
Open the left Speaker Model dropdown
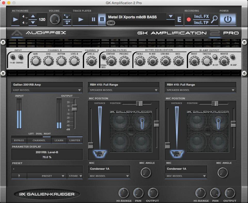[124, 90]
